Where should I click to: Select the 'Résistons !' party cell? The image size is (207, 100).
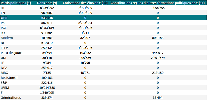(x=9, y=78)
